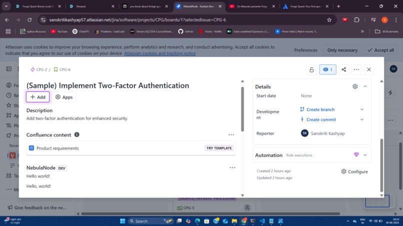Expand the Automation section chevron
This screenshot has height=226, width=403.
coord(365,155)
